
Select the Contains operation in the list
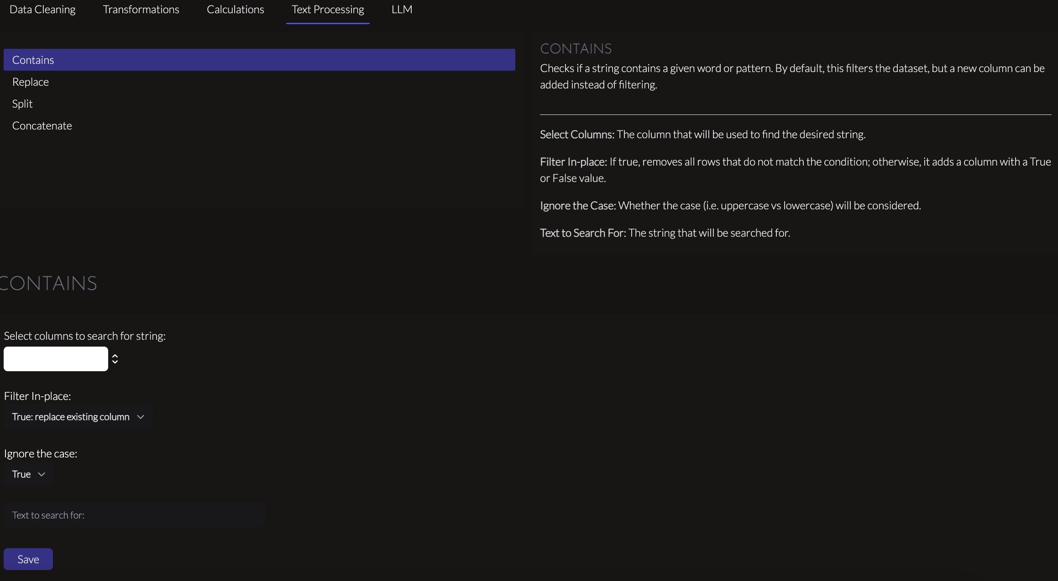point(259,60)
